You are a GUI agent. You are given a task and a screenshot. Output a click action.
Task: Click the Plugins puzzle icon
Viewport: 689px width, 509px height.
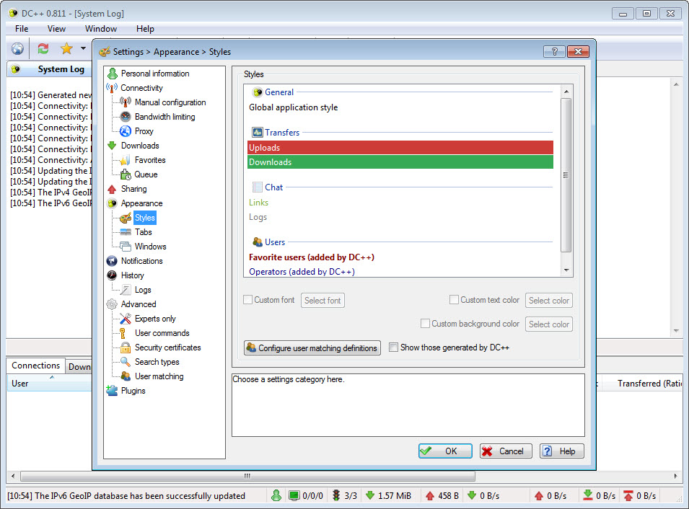112,391
